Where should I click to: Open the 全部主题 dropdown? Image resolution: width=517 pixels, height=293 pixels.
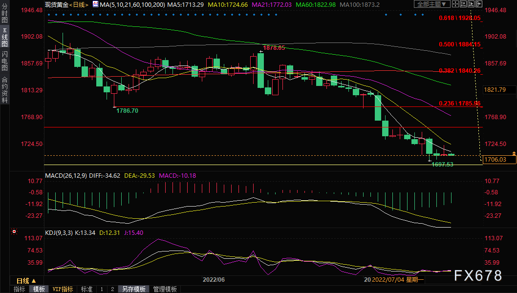432,4
